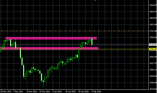Click the 7 Dec 2011 date label
Image resolution: width=157 pixels, height=93 pixels.
pyautogui.click(x=18, y=92)
